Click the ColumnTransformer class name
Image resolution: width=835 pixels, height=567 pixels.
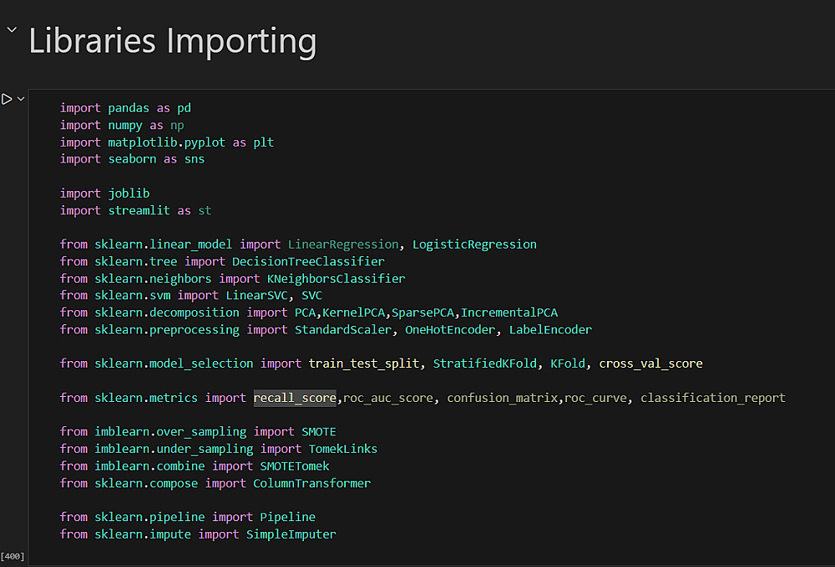tap(311, 483)
